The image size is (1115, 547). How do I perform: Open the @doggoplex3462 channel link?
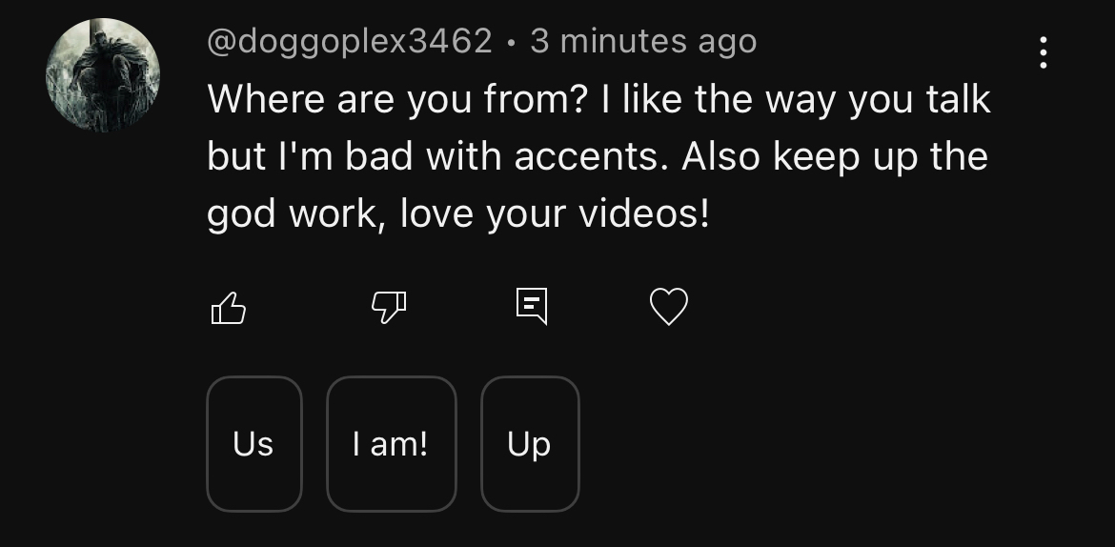[349, 41]
